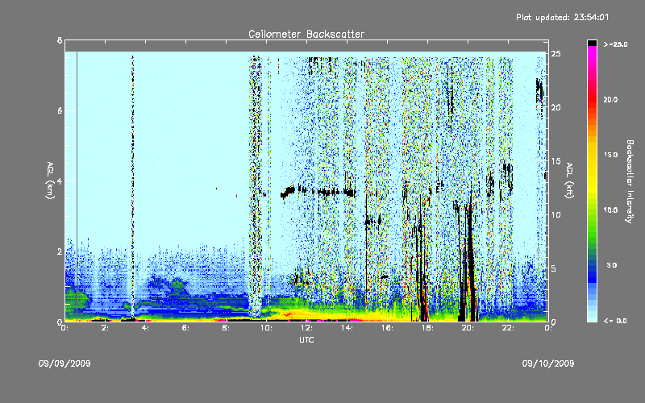This screenshot has height=403, width=645.
Task: Click the 'Ceilometer Backscatter' plot title
Action: 306,34
